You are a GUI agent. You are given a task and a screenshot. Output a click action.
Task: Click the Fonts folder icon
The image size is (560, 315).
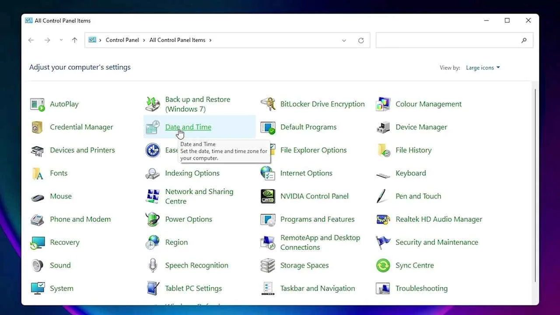38,173
